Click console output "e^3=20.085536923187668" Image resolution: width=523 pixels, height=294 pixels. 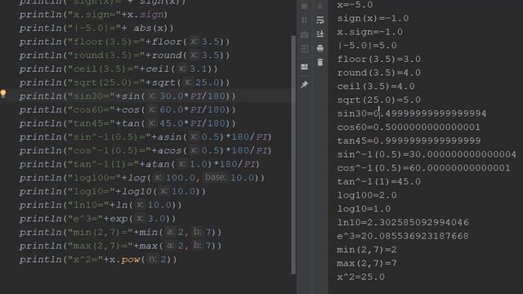pos(403,236)
